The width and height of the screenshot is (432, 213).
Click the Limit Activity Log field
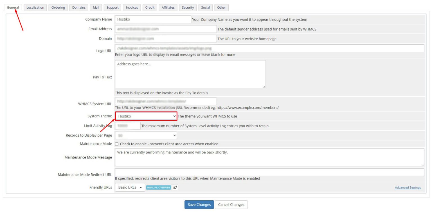point(128,125)
